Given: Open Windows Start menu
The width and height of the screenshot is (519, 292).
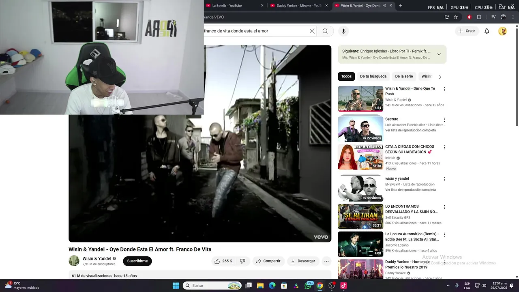Looking at the screenshot, I should coord(176,286).
